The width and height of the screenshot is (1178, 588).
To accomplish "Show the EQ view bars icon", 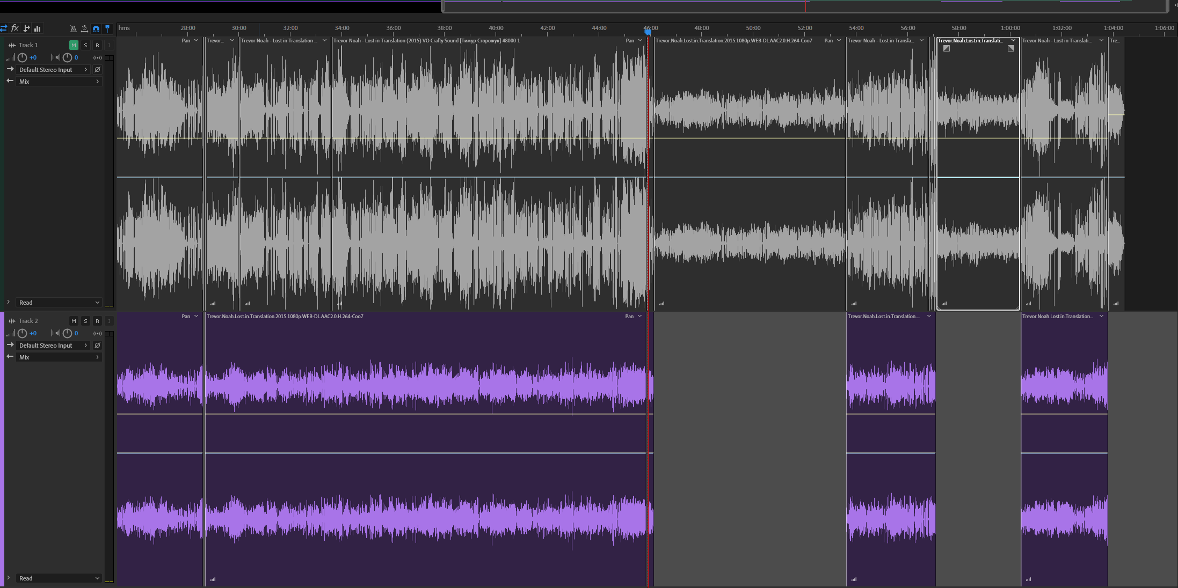I will [x=38, y=28].
